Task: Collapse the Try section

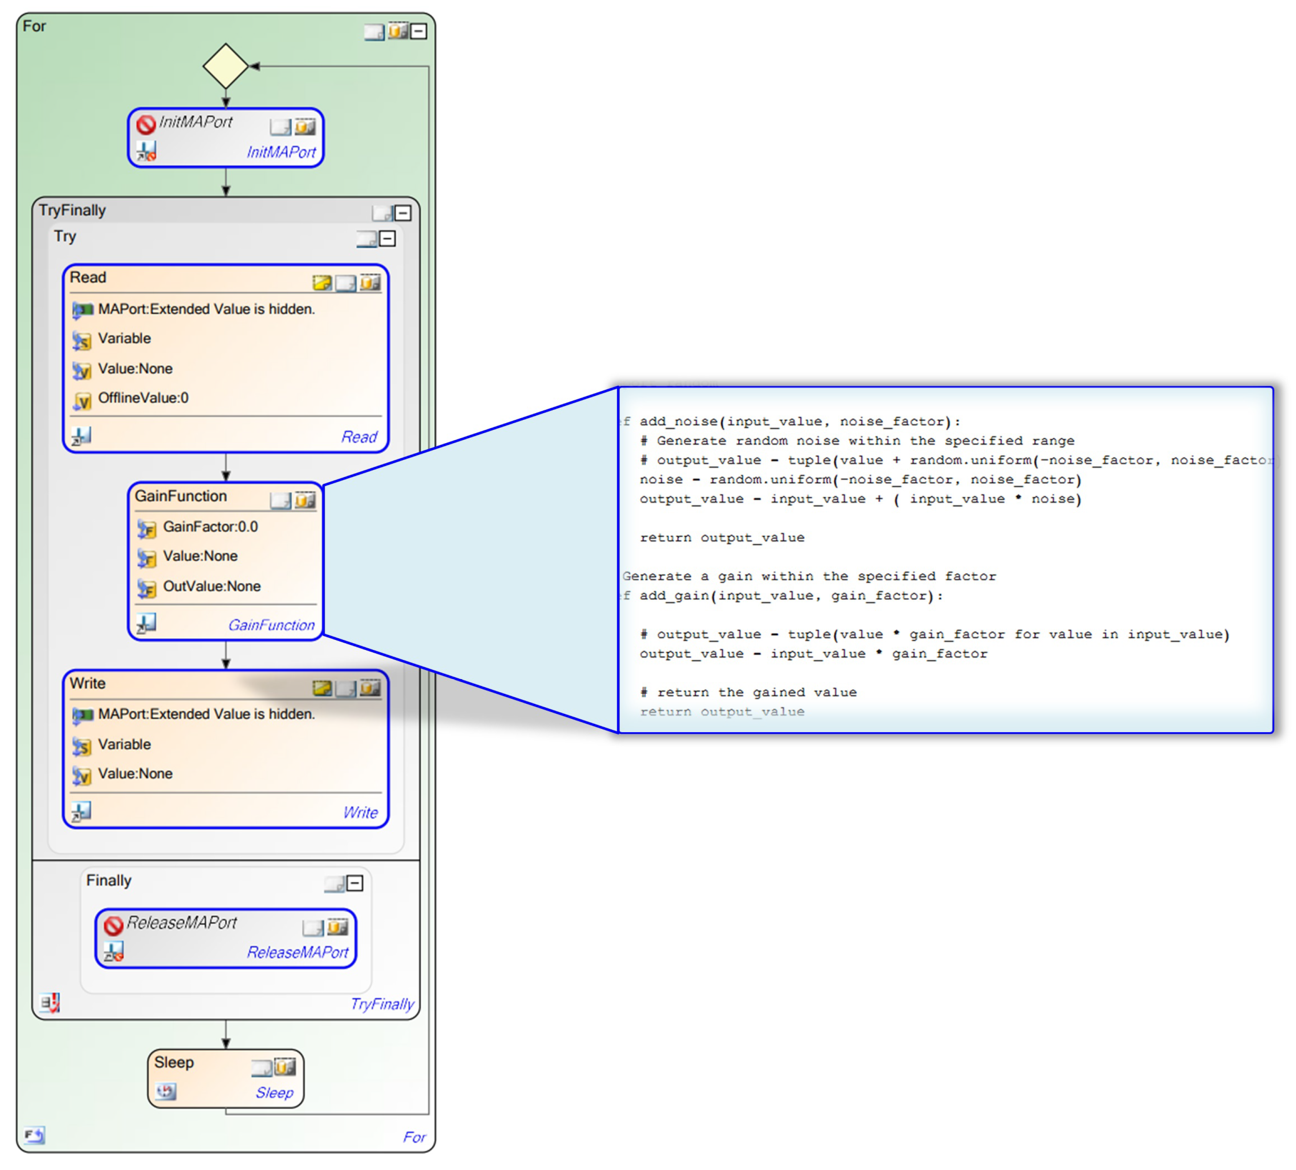Action: [387, 239]
